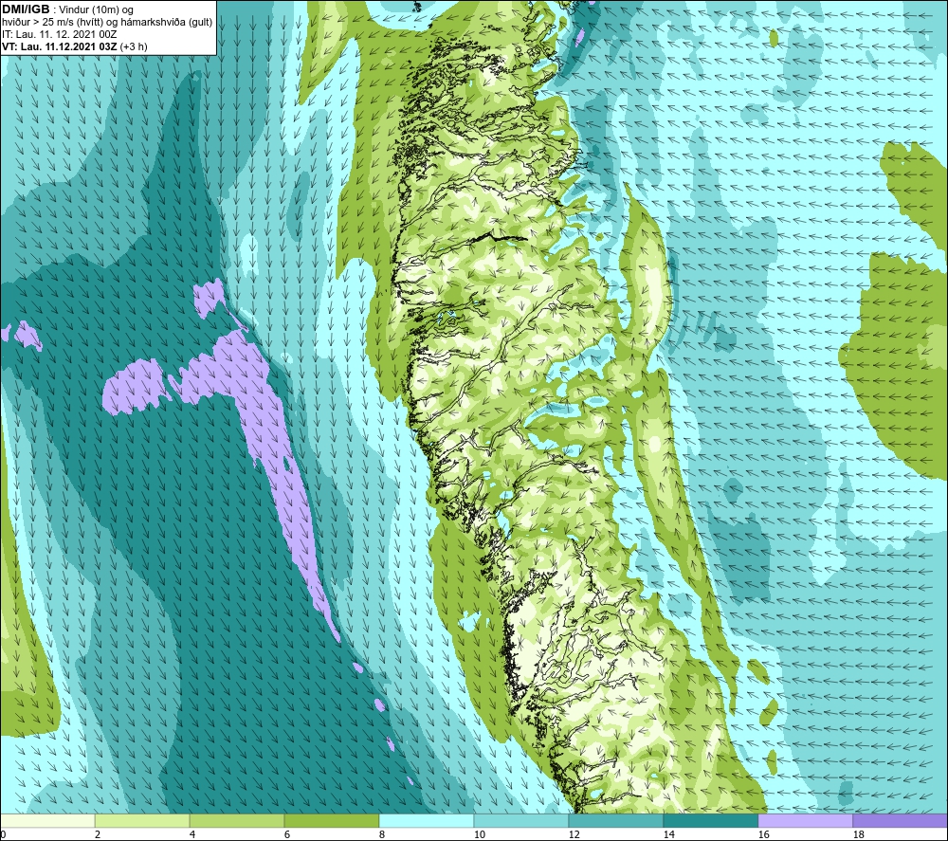
Task: Click the scale label '16'
Action: click(x=763, y=835)
